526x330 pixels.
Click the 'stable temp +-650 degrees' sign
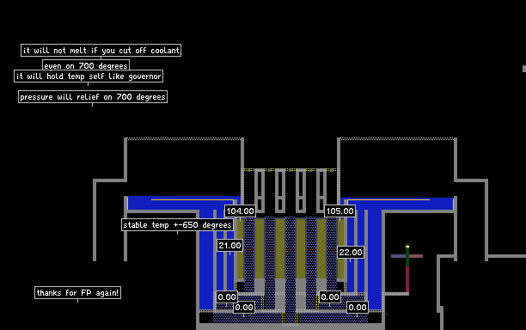pos(177,224)
